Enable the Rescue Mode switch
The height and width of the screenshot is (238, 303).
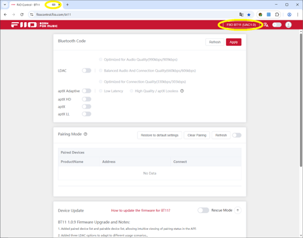click(203, 210)
